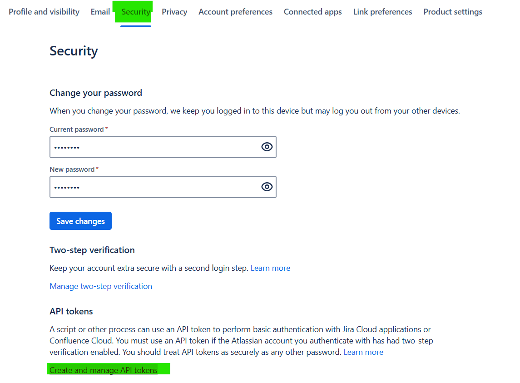The width and height of the screenshot is (520, 383).
Task: Click the API tokens section heading
Action: click(71, 311)
